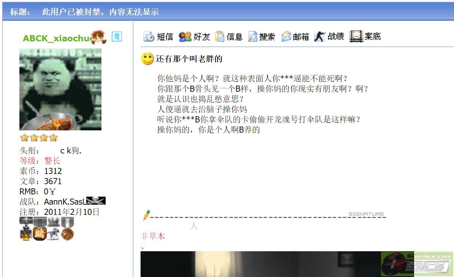Click the 案底 record icon

tap(356, 36)
